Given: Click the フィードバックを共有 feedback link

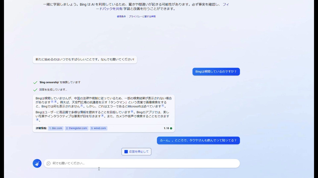Looking at the screenshot, I should point(162,7).
